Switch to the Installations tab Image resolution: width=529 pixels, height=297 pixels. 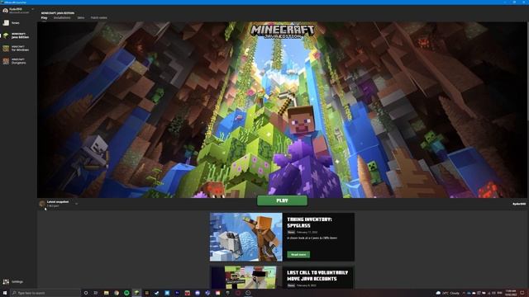pyautogui.click(x=62, y=17)
